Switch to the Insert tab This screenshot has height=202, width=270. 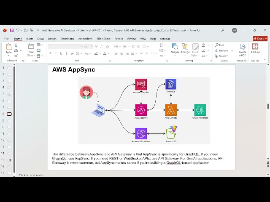point(30,39)
